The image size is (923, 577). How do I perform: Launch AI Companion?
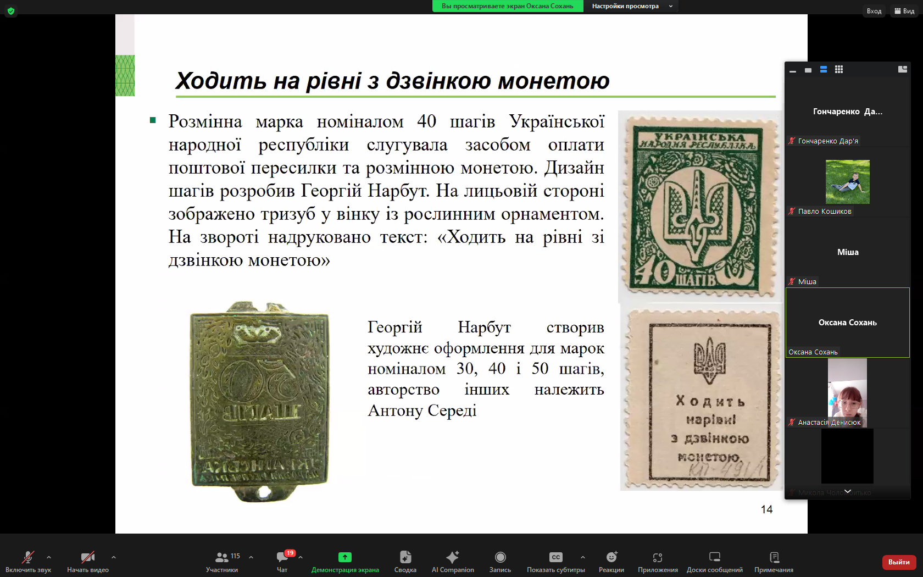coord(453,561)
